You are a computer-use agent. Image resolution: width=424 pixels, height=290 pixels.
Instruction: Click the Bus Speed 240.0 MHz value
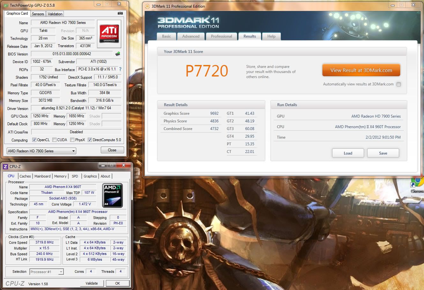44,254
